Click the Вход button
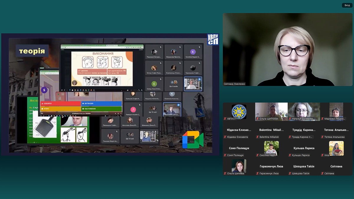This screenshot has width=354, height=199. coord(347,5)
